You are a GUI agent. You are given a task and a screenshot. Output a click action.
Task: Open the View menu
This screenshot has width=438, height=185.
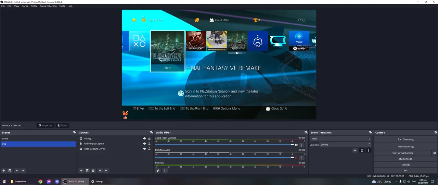click(16, 6)
